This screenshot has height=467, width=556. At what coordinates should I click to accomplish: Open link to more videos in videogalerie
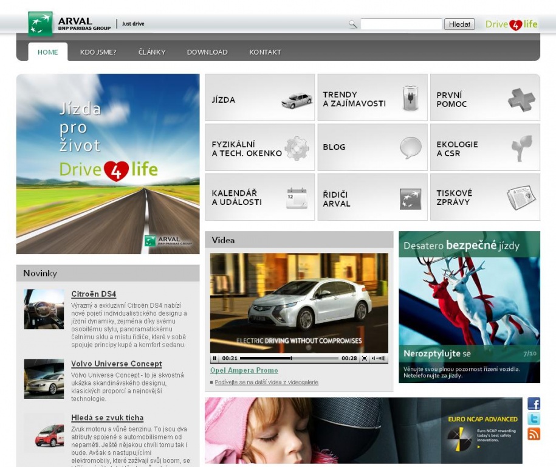tap(266, 382)
